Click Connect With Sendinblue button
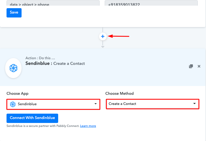Viewport: 206px width, 141px height. point(32,118)
